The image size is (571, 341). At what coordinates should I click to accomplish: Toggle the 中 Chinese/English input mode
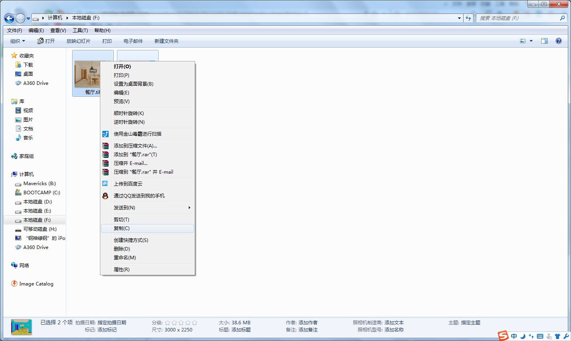pyautogui.click(x=514, y=336)
